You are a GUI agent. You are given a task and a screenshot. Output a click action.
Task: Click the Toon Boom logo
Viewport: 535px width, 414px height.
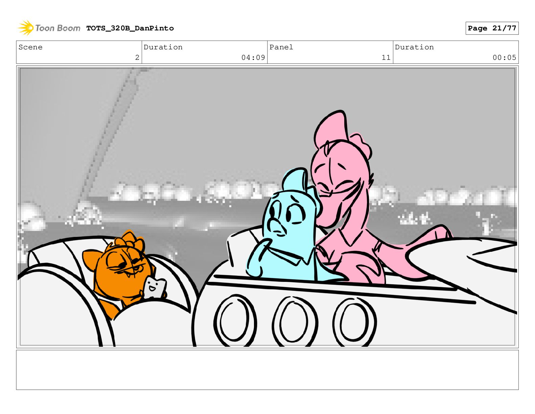coord(49,28)
